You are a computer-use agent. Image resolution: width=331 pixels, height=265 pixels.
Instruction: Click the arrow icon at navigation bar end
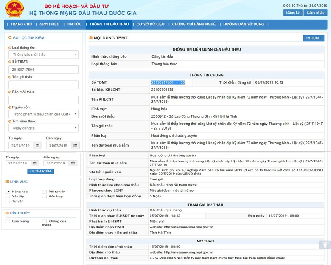(268, 25)
